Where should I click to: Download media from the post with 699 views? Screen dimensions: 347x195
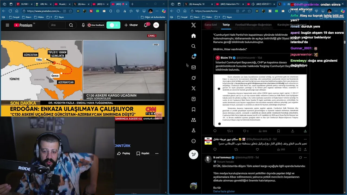(305, 131)
